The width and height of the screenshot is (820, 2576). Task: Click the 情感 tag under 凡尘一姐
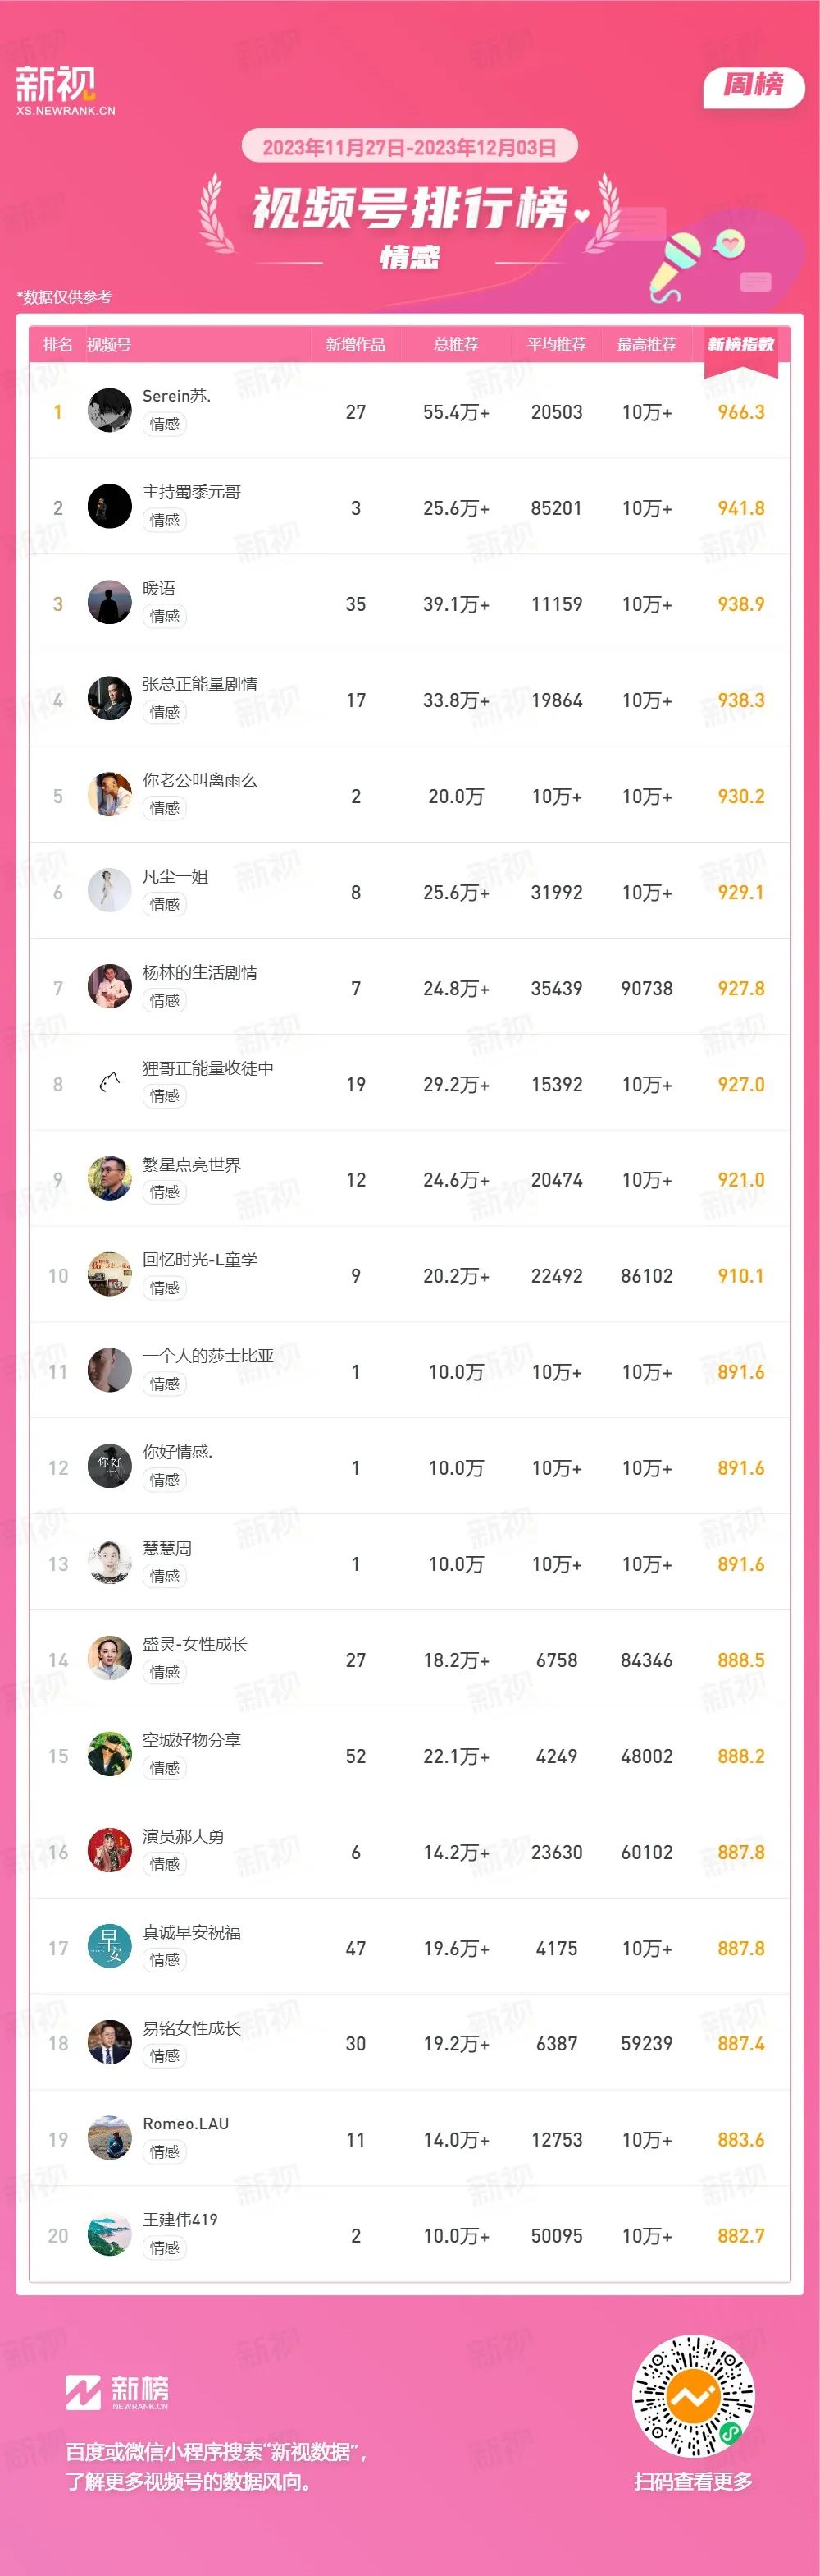click(x=165, y=904)
